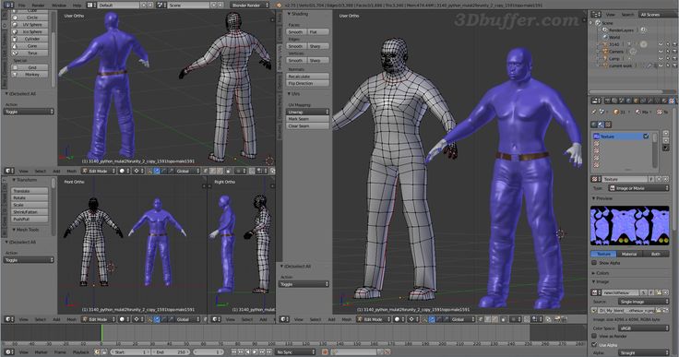Open the Texture properties tab icon
The width and height of the screenshot is (679, 357).
[x=672, y=101]
